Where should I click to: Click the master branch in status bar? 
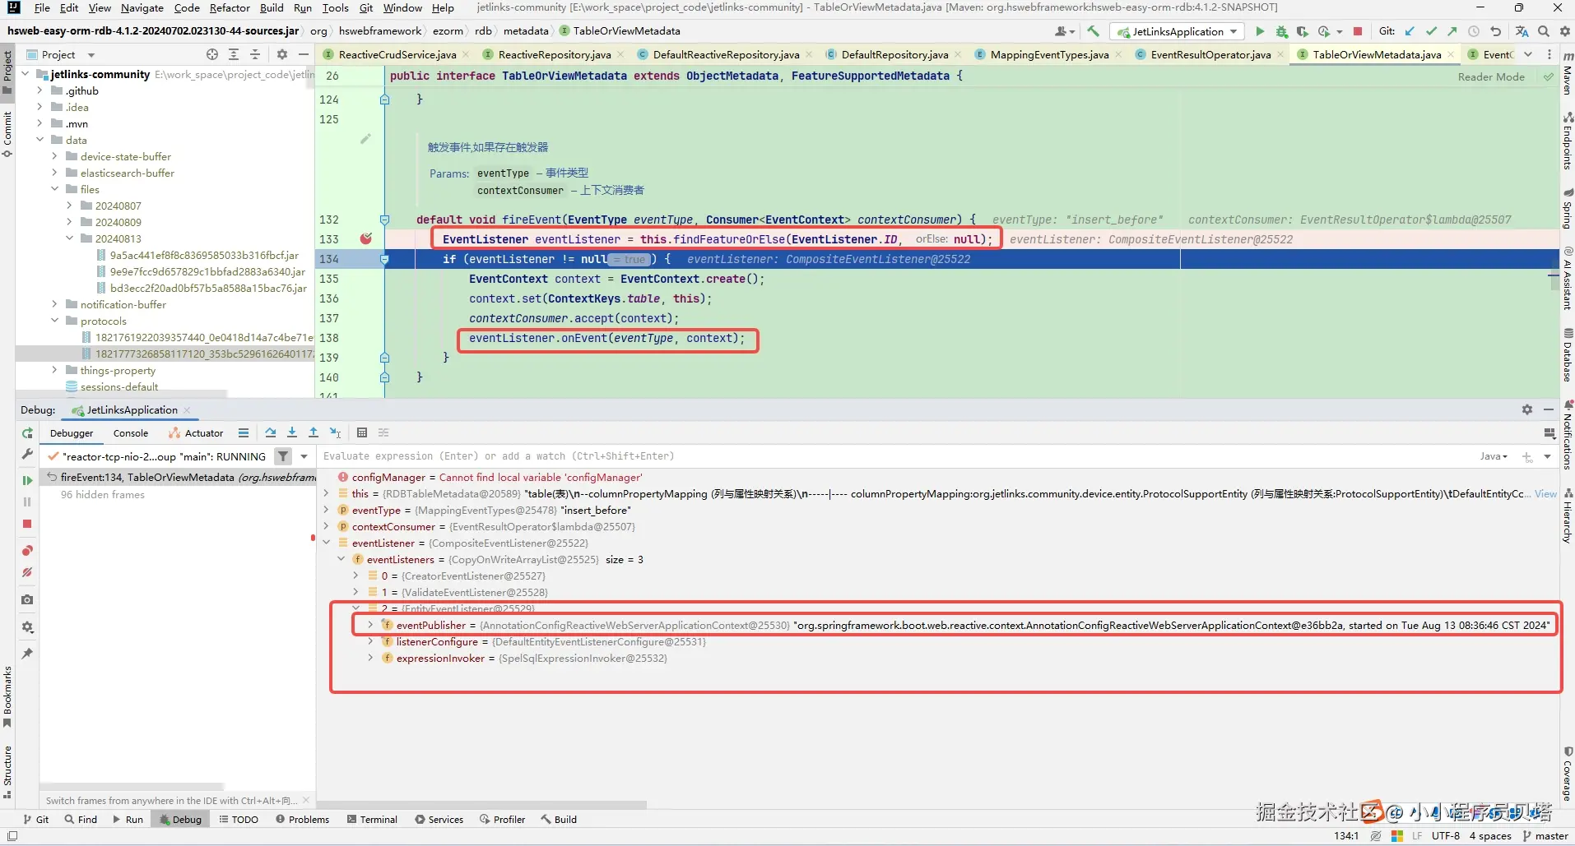click(x=1545, y=835)
